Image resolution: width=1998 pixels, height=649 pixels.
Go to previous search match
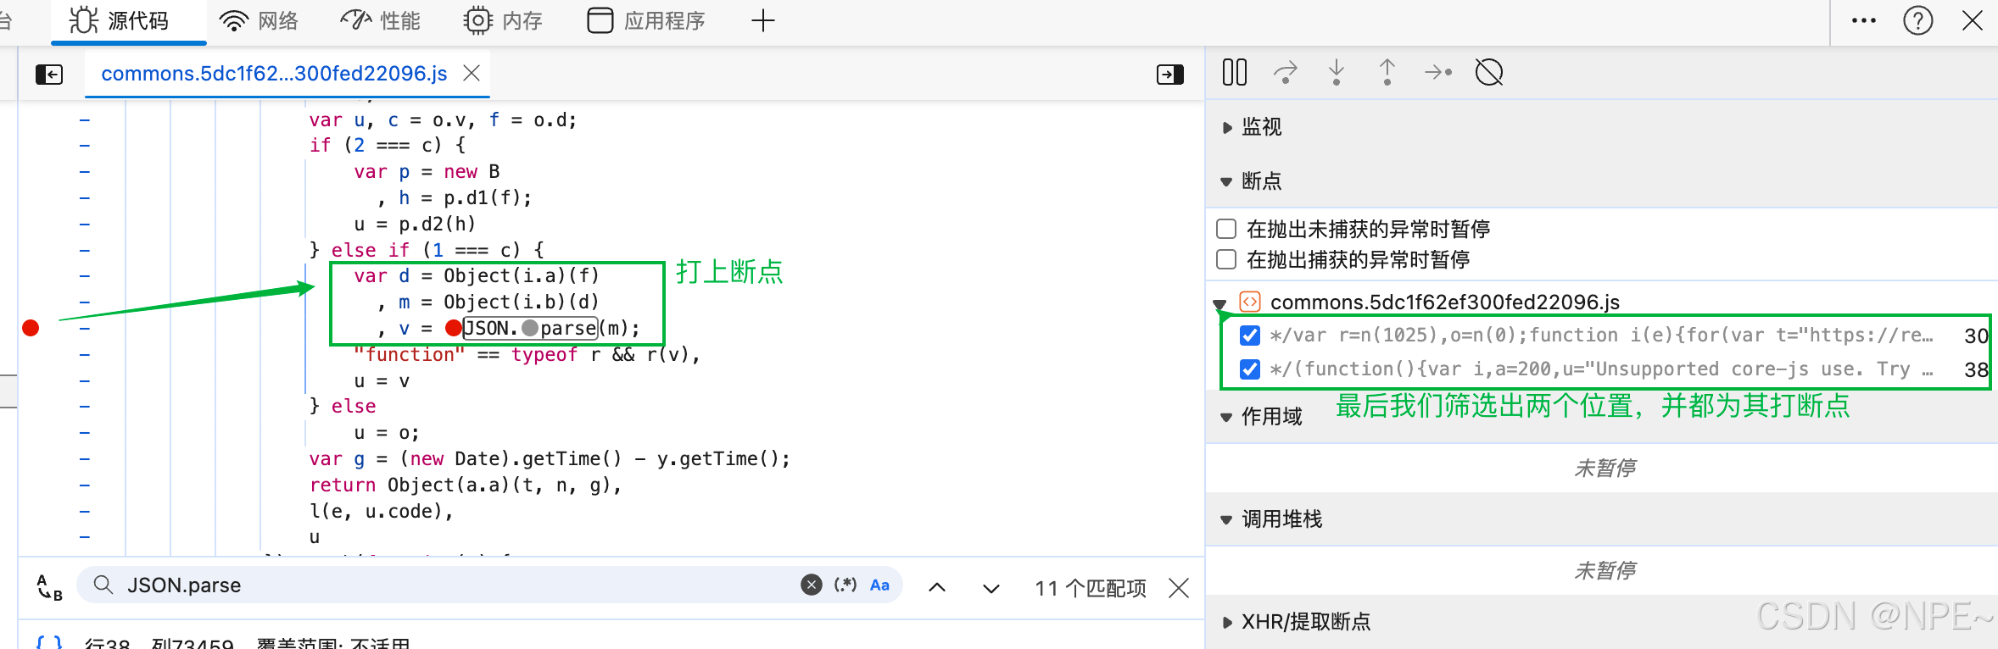(x=937, y=587)
